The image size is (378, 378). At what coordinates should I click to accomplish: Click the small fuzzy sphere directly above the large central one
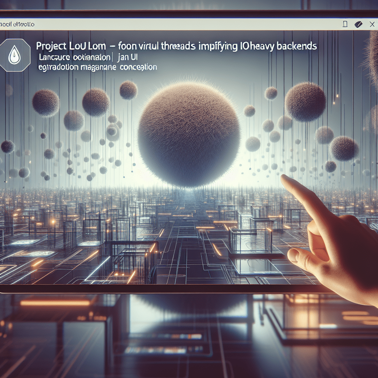coord(128,90)
